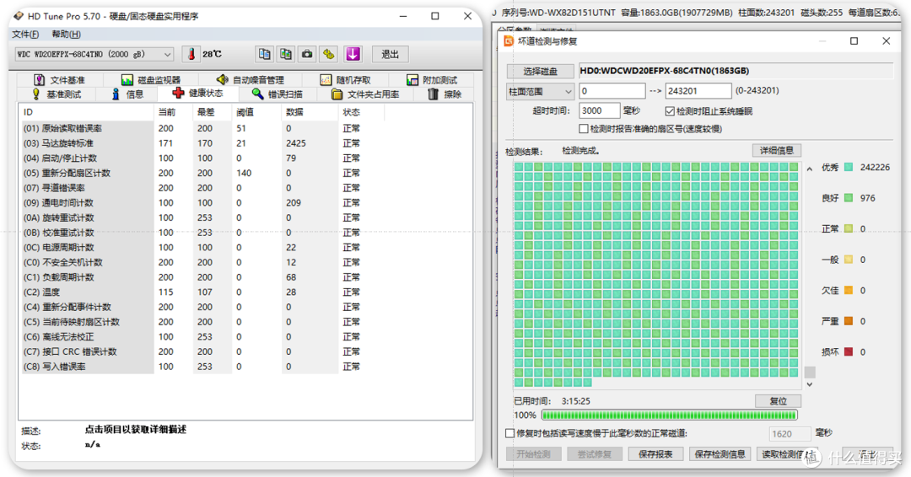Click the camera save screenshot icon

[307, 54]
